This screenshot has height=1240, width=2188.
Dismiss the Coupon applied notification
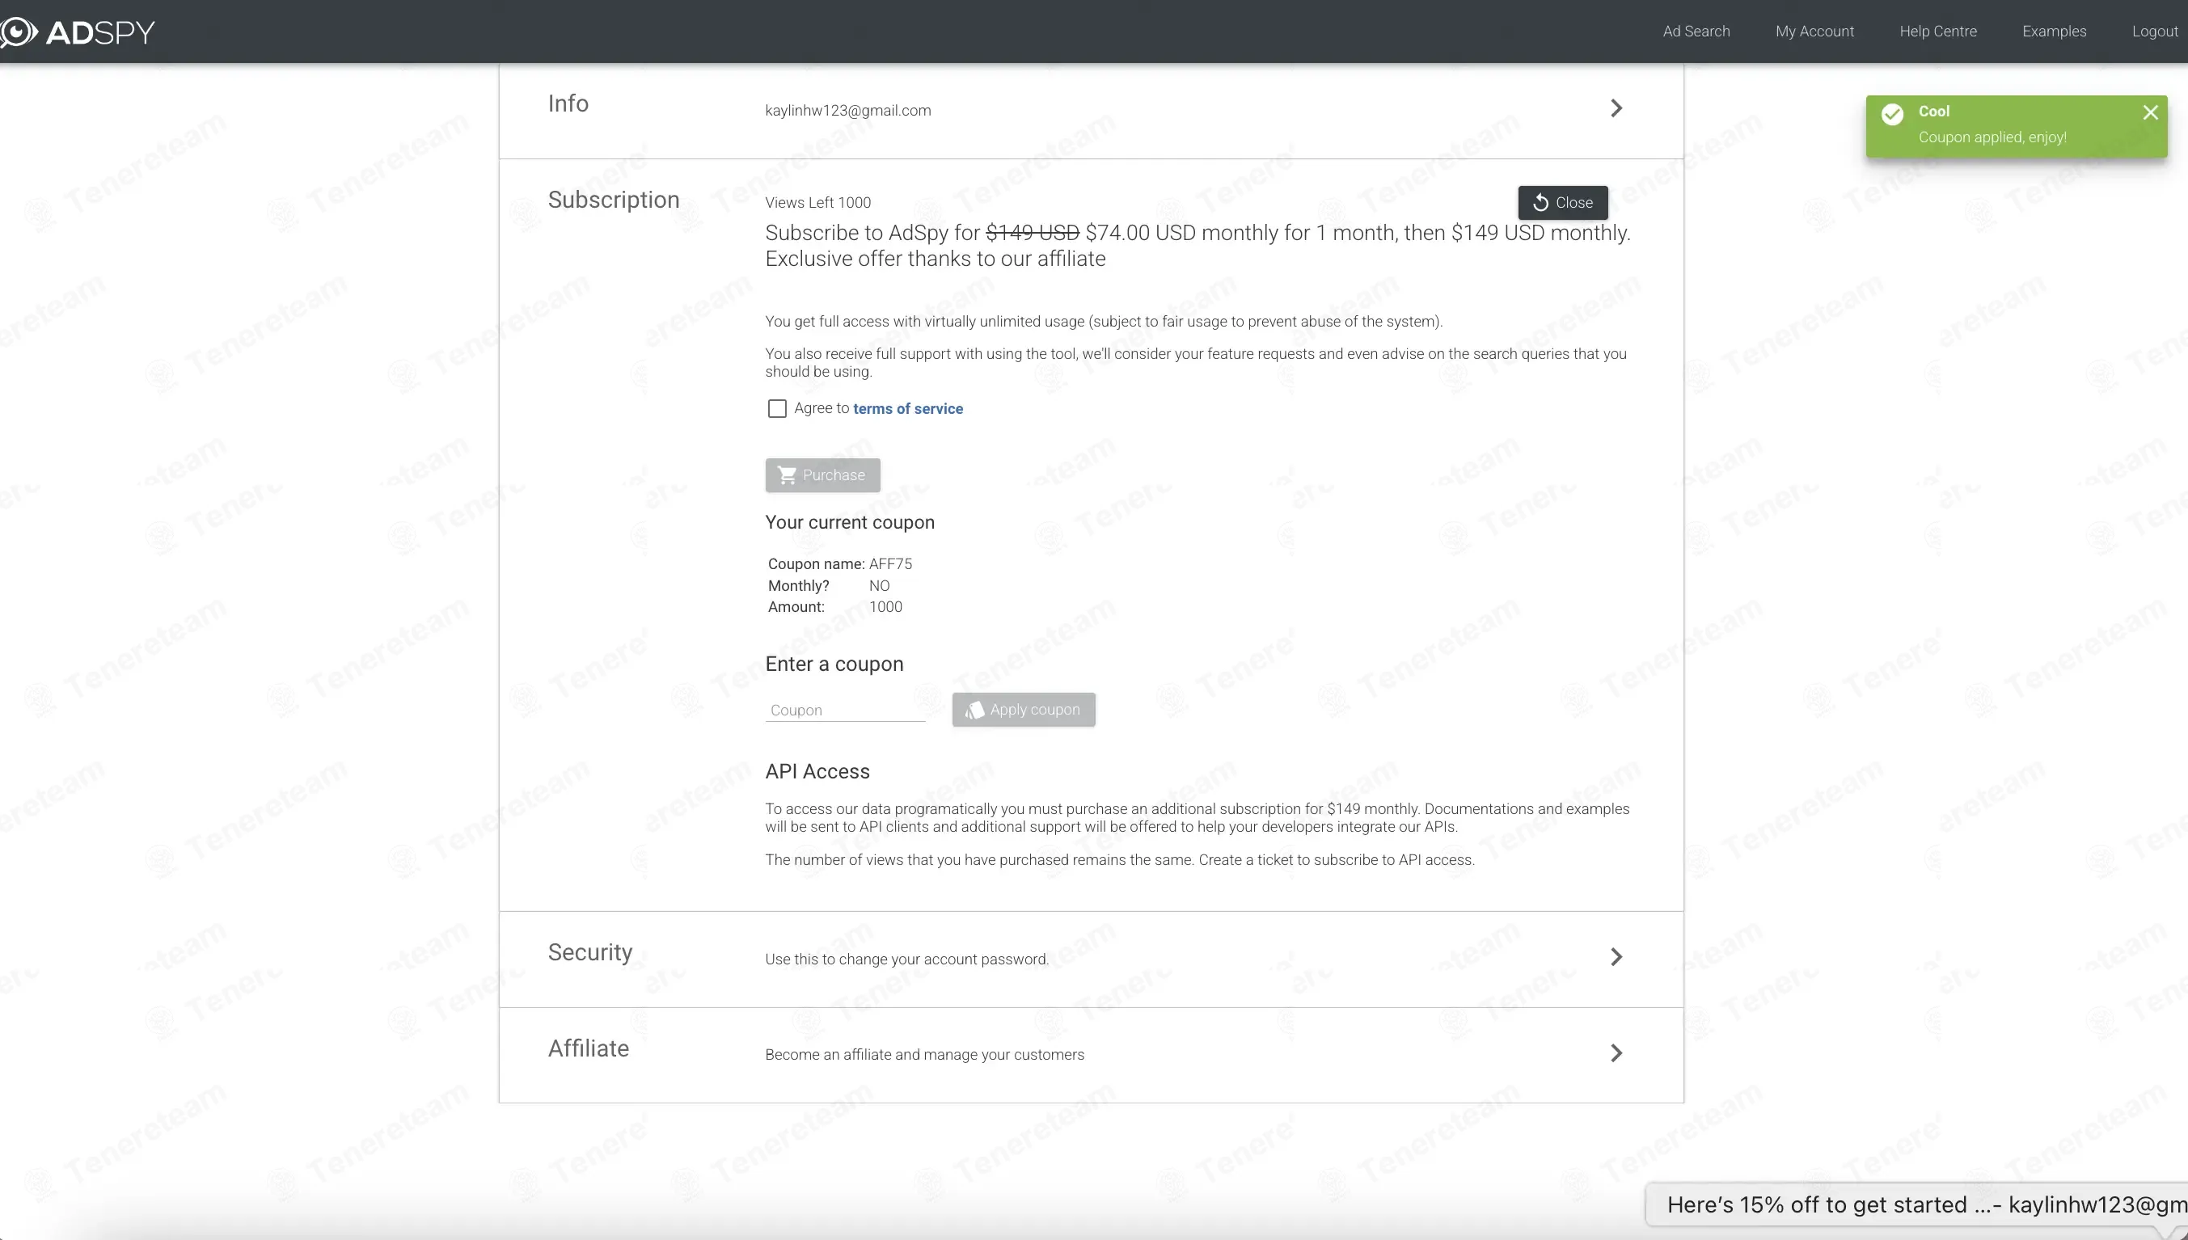(x=2150, y=112)
